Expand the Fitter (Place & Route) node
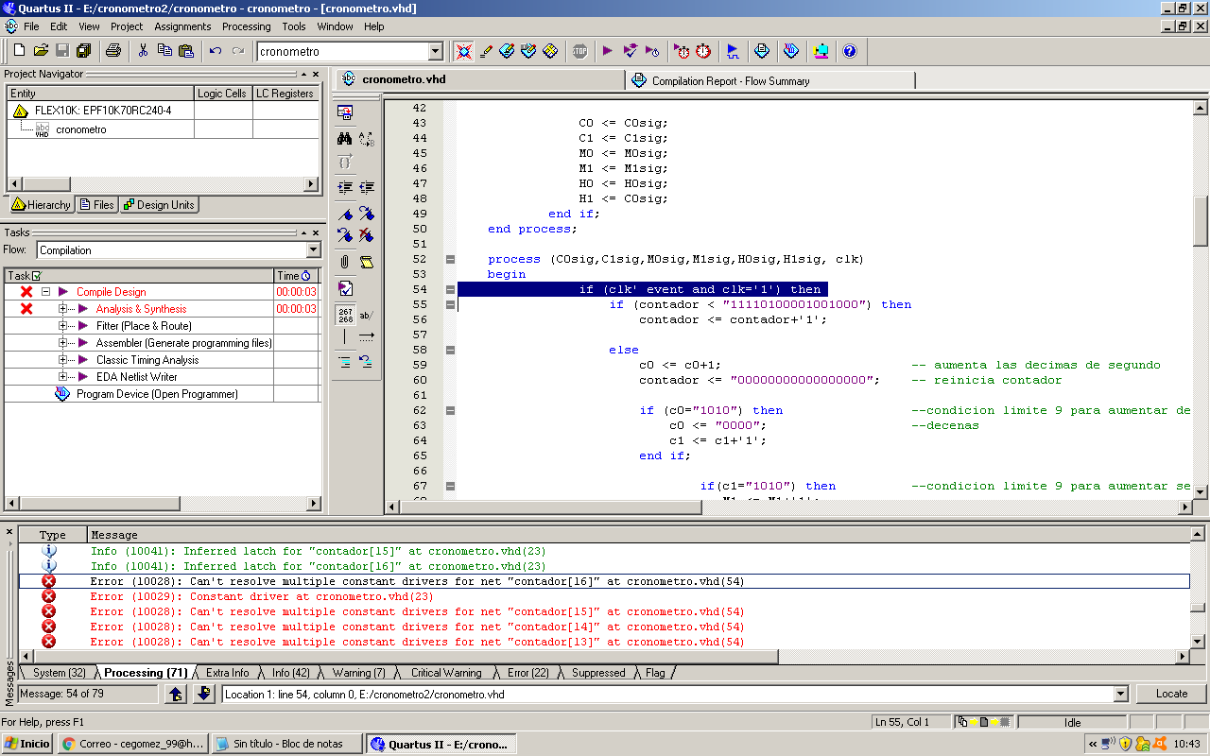Image resolution: width=1210 pixels, height=756 pixels. 63,326
